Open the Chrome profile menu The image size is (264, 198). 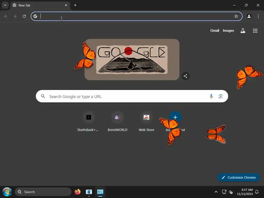coord(249,16)
